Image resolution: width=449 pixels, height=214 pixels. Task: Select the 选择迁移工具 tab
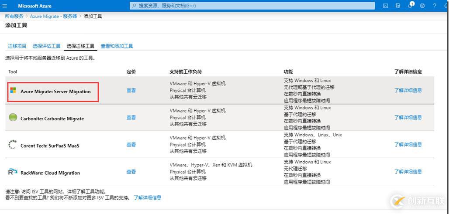(80, 46)
